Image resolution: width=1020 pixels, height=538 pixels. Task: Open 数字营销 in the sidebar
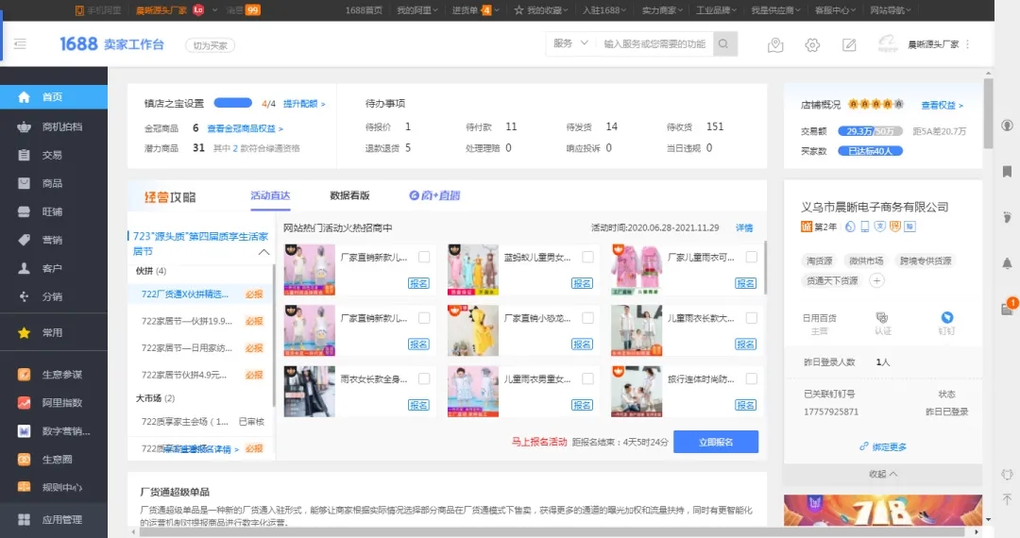click(54, 430)
